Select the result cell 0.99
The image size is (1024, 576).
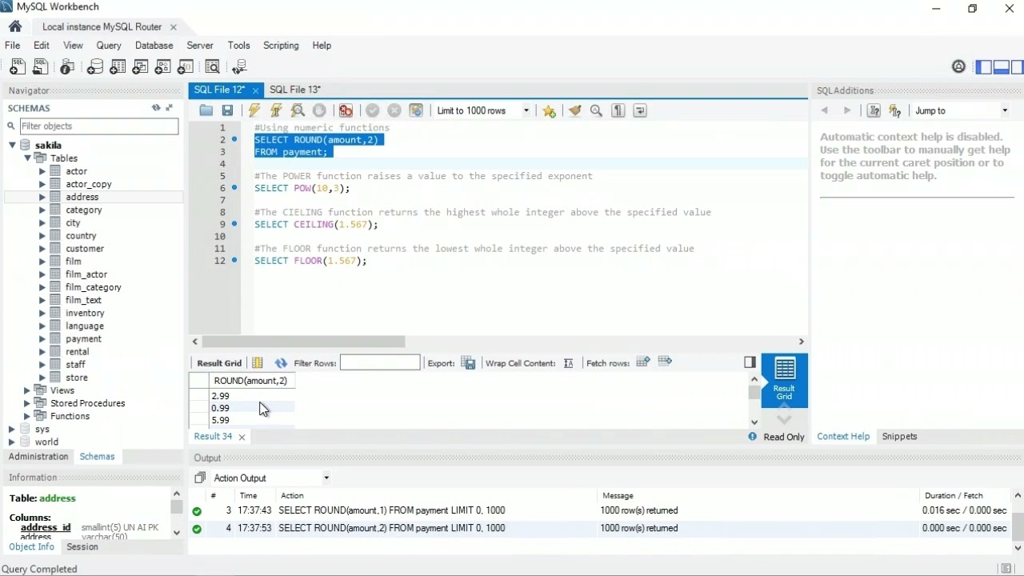click(x=251, y=408)
